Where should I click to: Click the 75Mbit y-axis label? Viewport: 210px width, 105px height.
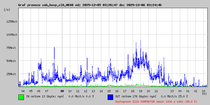point(12,48)
